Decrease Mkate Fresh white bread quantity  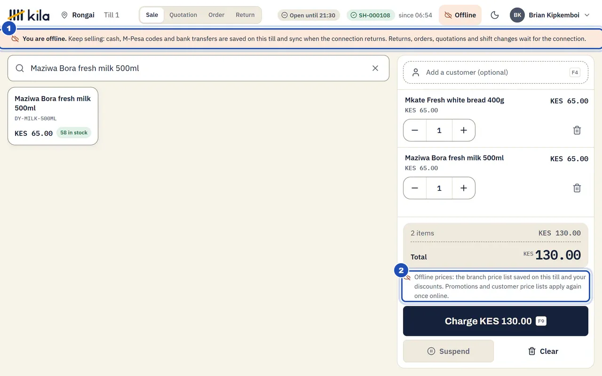(415, 130)
